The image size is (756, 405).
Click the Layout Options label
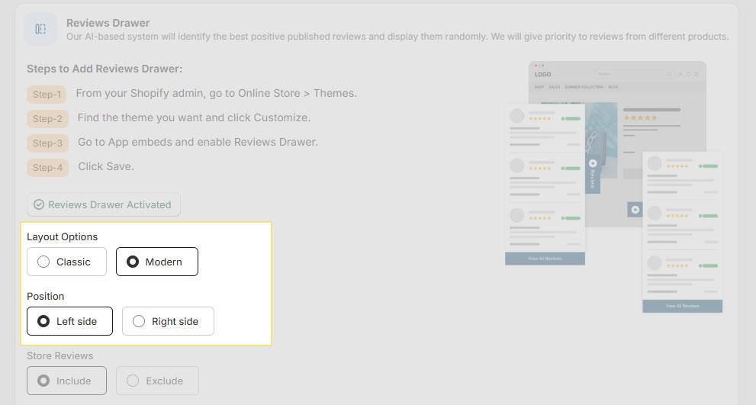pos(63,236)
